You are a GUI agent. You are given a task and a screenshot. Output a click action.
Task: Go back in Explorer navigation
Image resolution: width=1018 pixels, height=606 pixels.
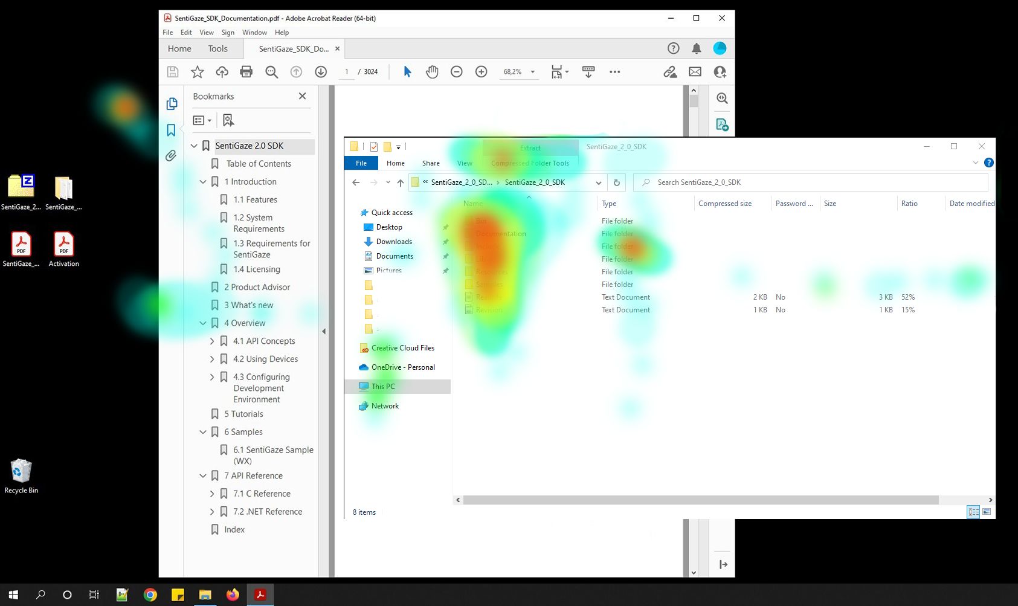356,182
